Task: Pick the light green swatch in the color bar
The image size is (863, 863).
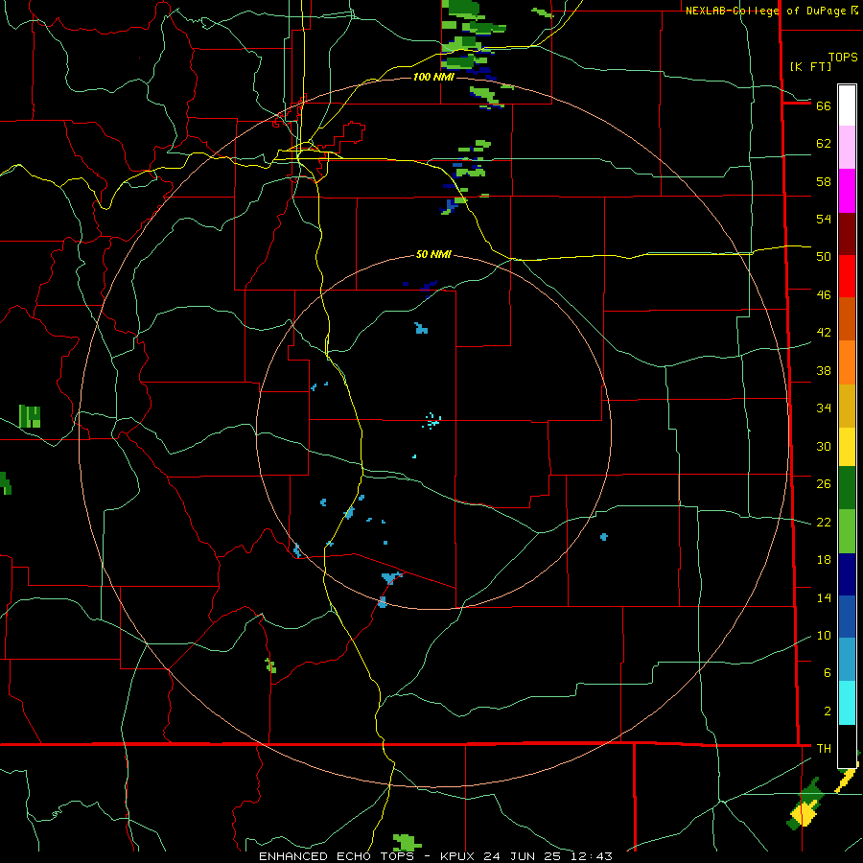Action: pyautogui.click(x=847, y=531)
